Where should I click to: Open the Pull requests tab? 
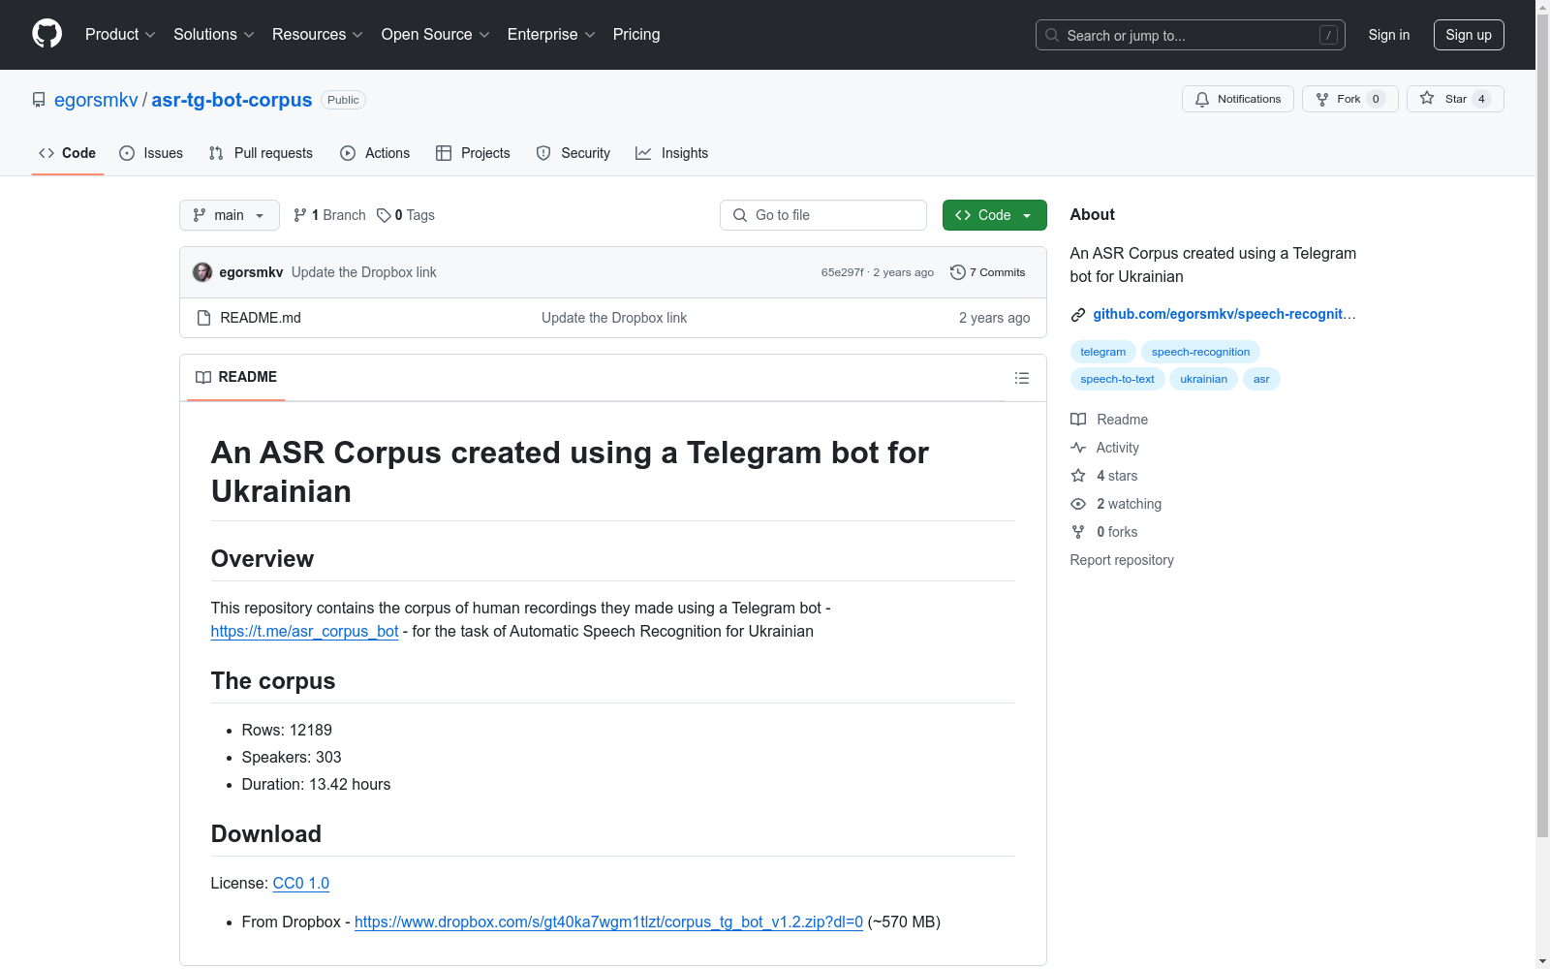click(x=261, y=153)
